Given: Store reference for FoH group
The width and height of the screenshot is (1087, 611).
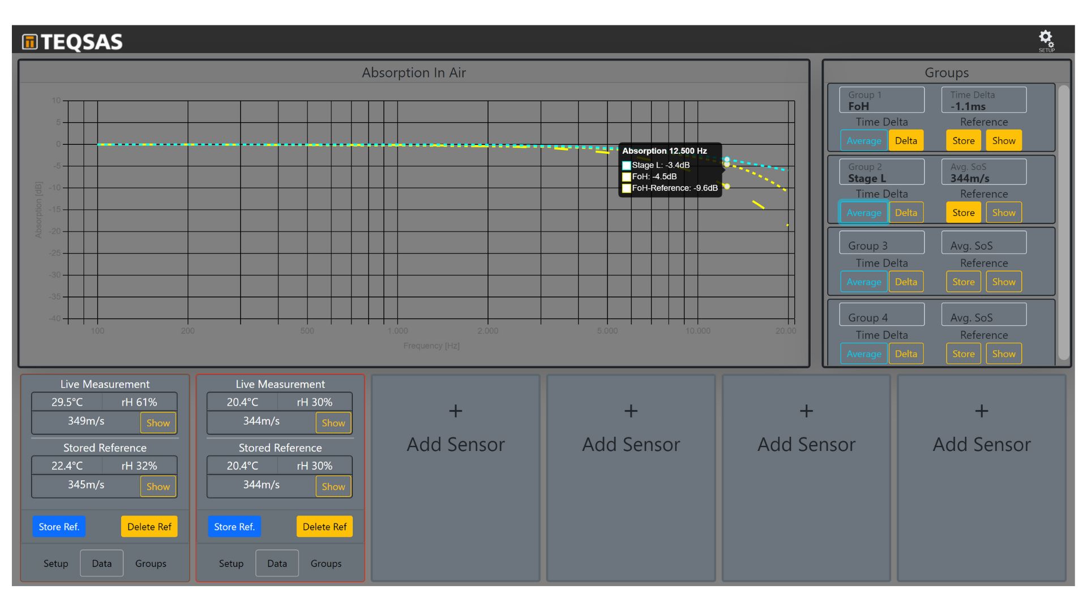Looking at the screenshot, I should click(x=963, y=141).
